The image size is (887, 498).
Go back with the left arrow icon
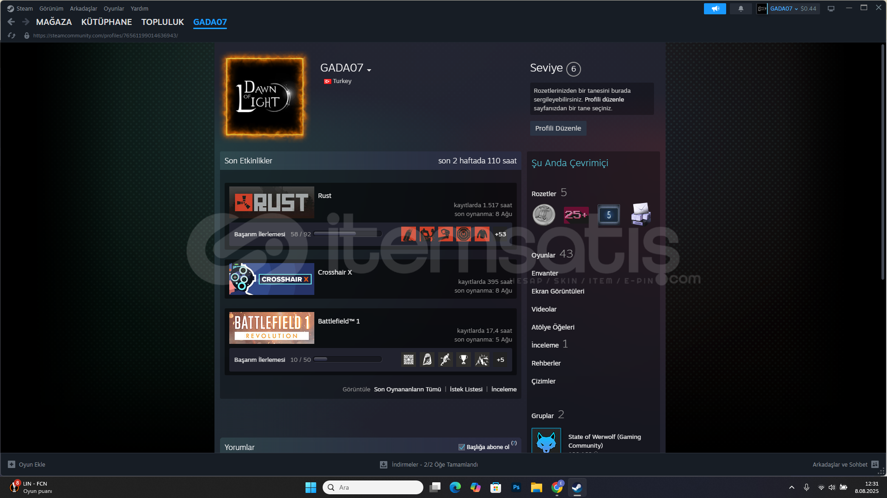[12, 22]
